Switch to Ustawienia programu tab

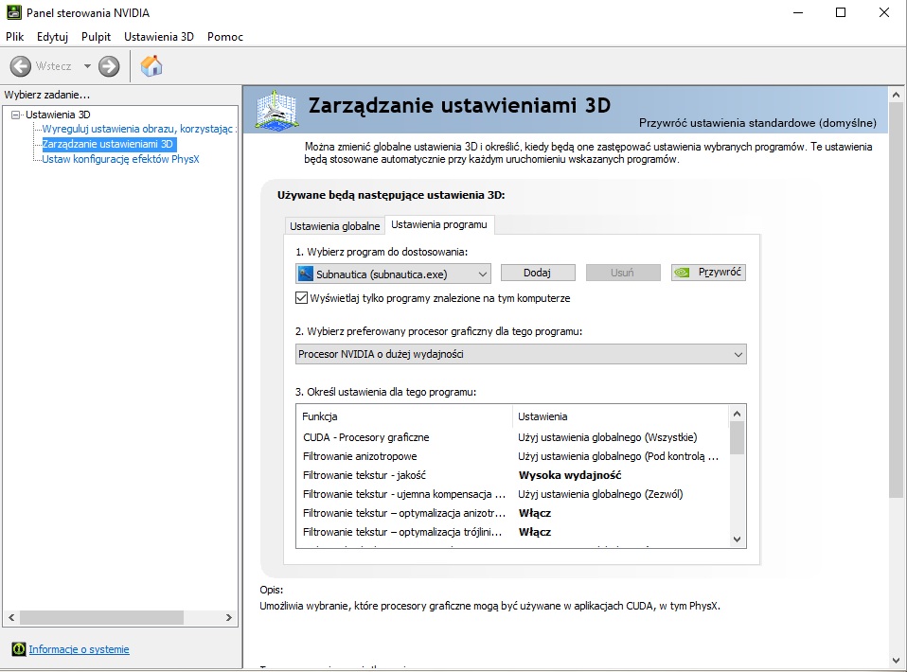point(439,224)
